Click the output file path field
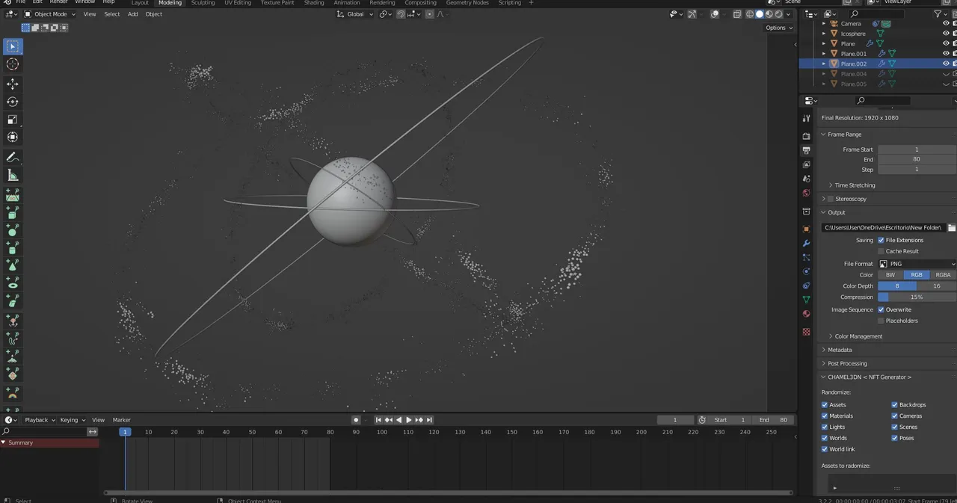Viewport: 957px width, 503px height. point(883,227)
